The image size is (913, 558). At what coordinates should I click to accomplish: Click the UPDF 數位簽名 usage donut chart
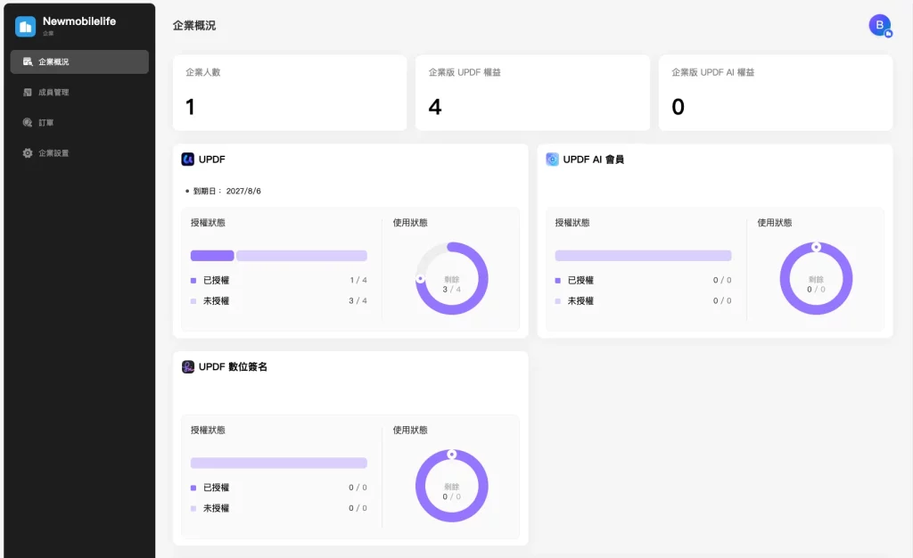(x=452, y=486)
